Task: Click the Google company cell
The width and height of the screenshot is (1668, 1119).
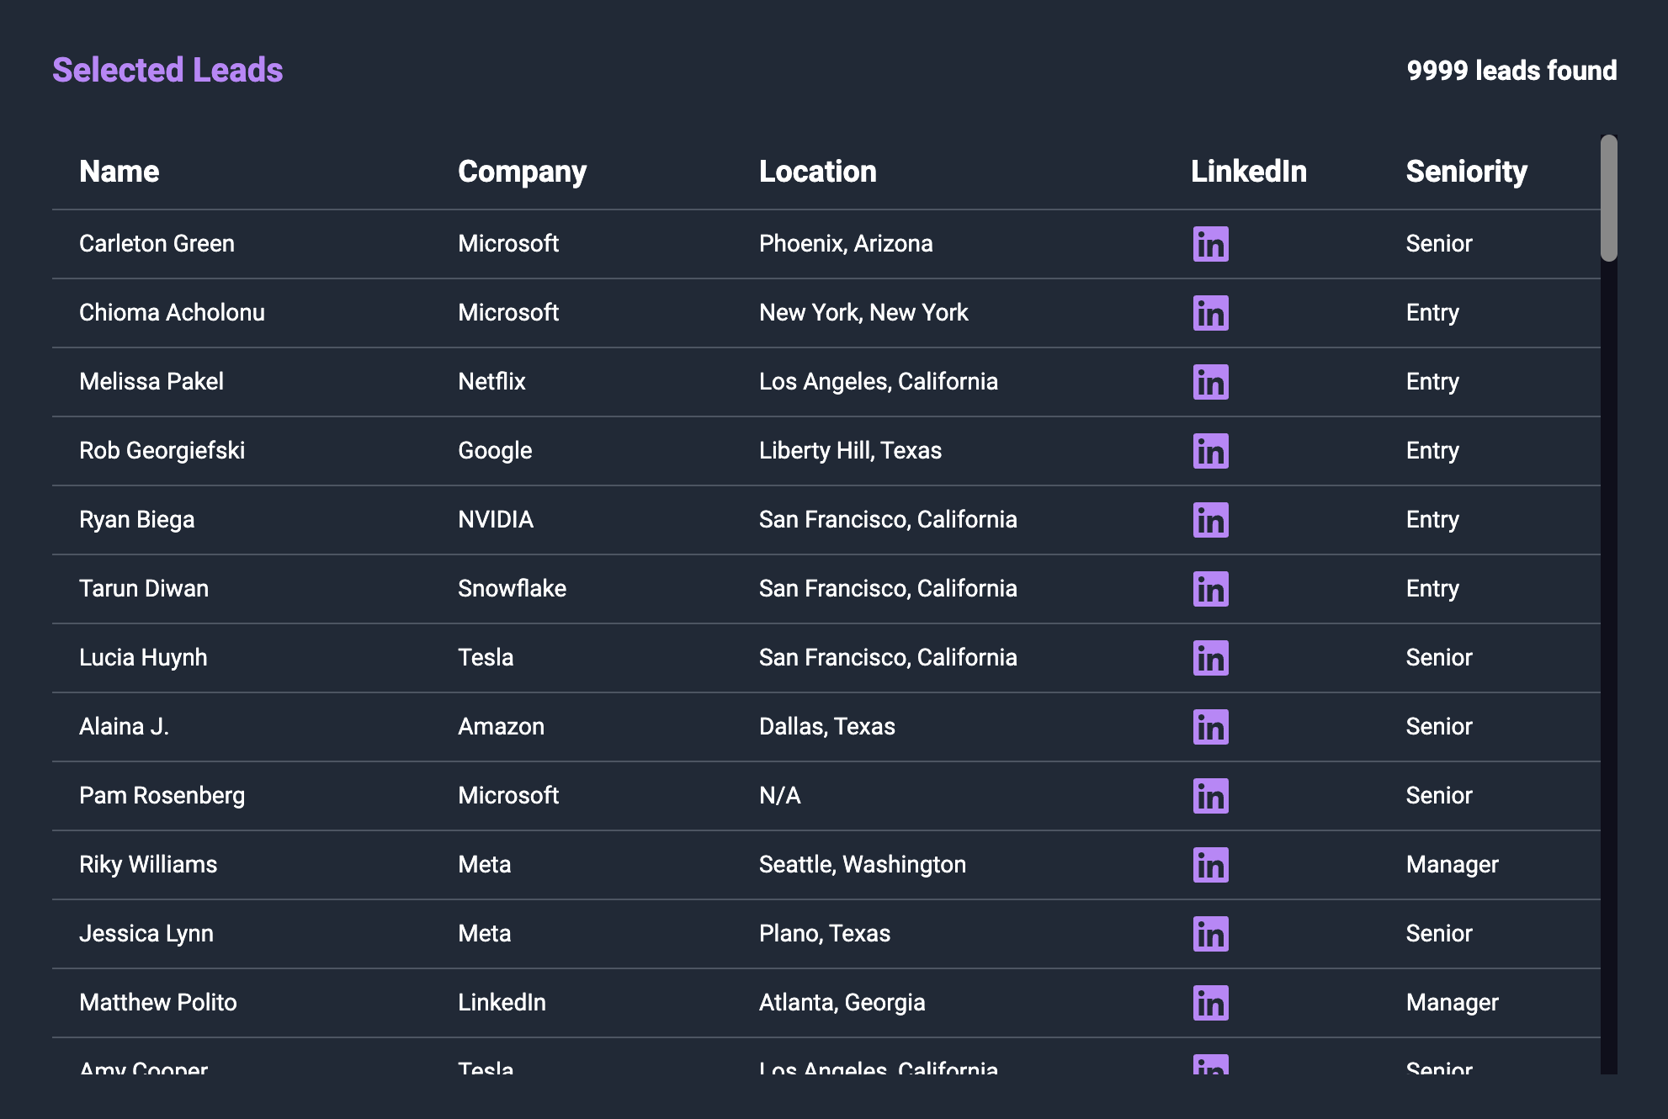Action: 495,451
